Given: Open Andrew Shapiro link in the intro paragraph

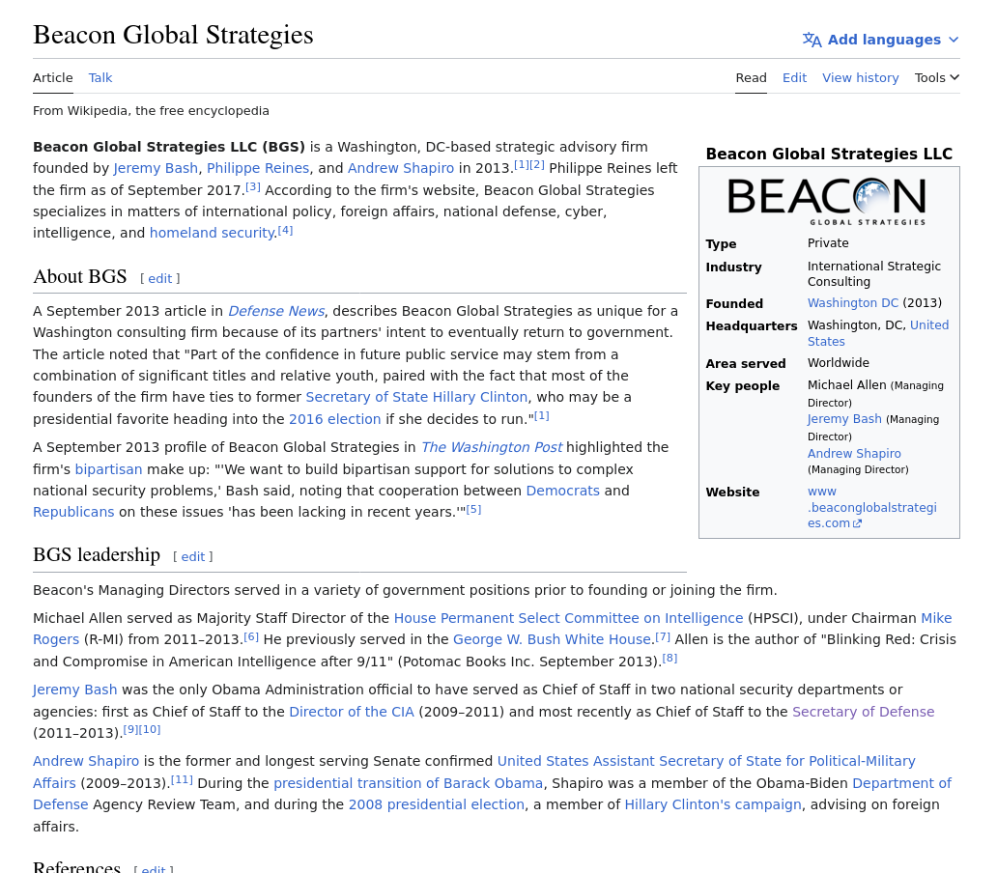Looking at the screenshot, I should coord(401,168).
